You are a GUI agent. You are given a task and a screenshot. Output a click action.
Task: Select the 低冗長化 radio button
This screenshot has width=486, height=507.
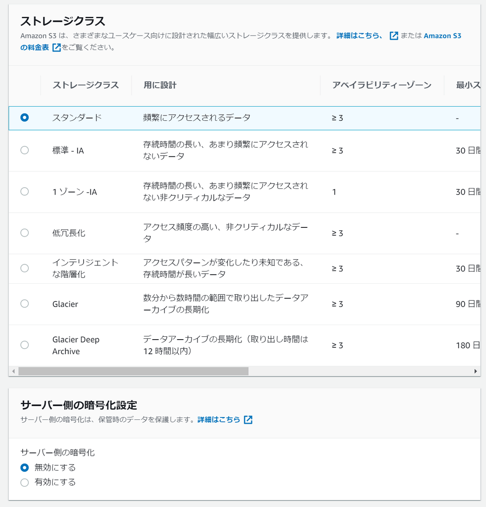(x=25, y=233)
